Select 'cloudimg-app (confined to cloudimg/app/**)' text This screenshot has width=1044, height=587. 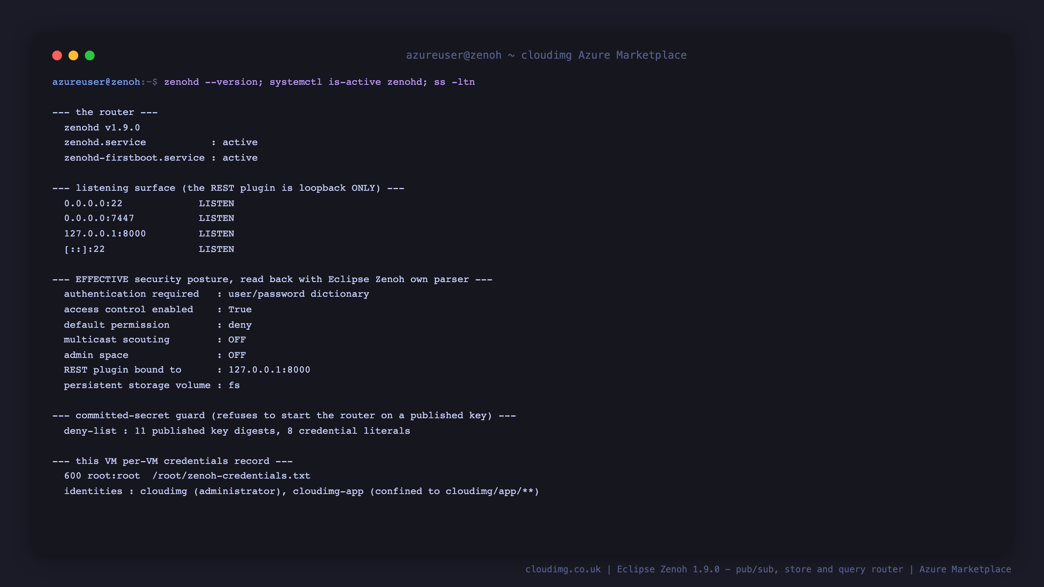(x=416, y=491)
